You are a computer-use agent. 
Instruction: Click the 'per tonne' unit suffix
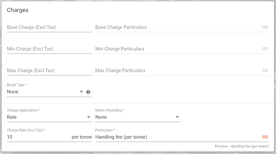click(82, 137)
